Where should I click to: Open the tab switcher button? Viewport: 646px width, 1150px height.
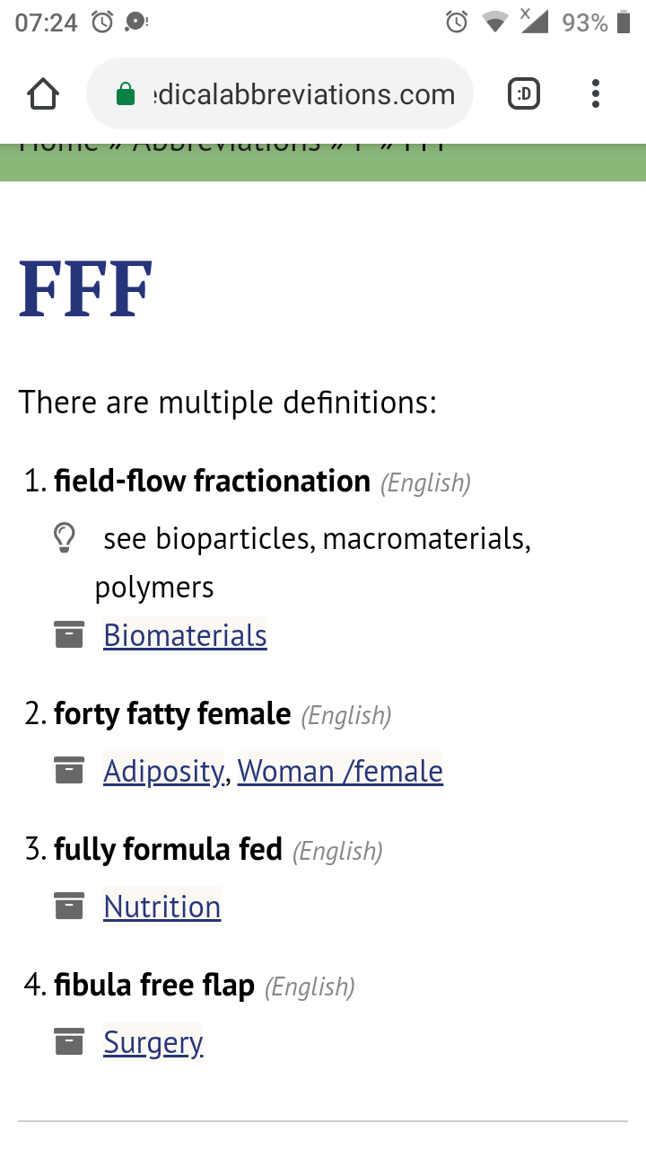click(x=524, y=93)
